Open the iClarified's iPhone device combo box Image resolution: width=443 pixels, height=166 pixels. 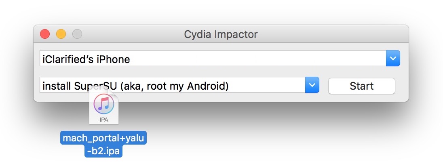(x=213, y=59)
